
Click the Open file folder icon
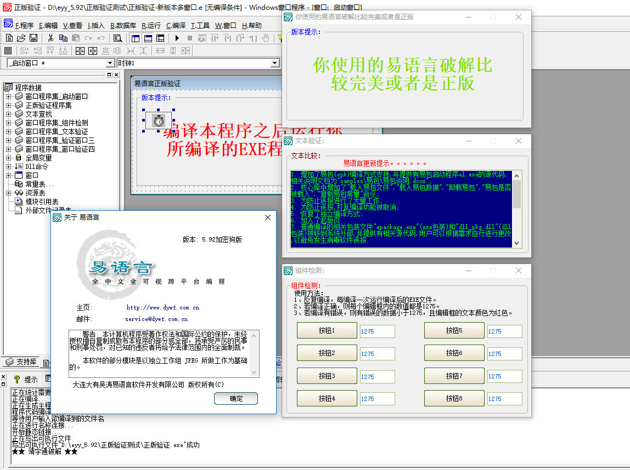pos(21,38)
